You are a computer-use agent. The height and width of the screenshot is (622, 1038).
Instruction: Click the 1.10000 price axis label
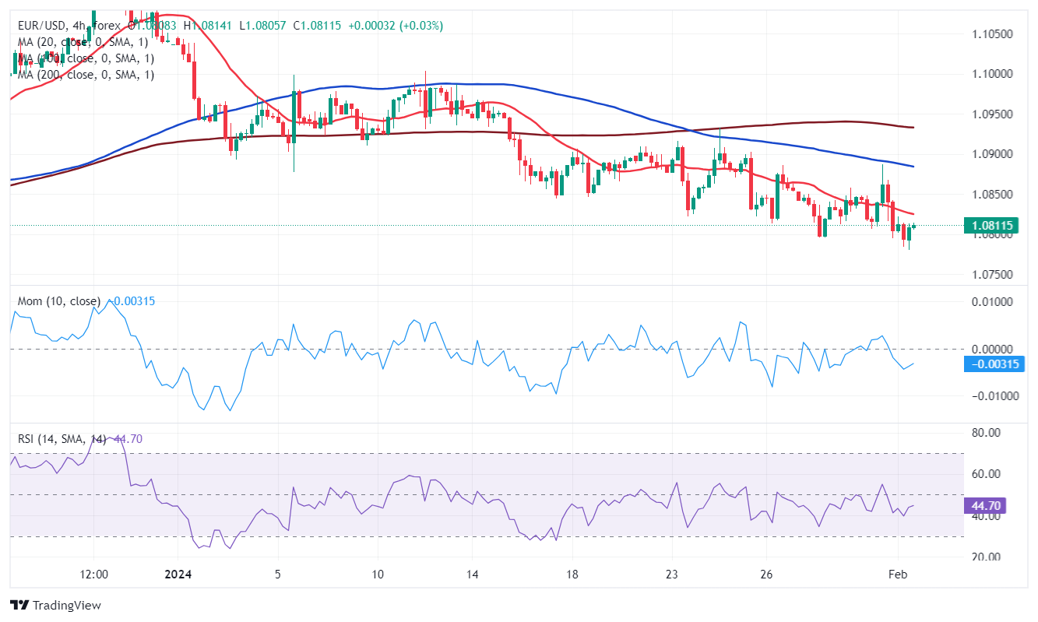991,75
